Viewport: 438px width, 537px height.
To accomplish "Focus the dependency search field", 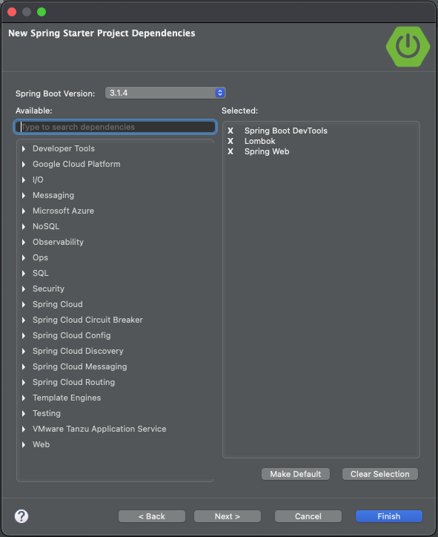I will point(116,127).
